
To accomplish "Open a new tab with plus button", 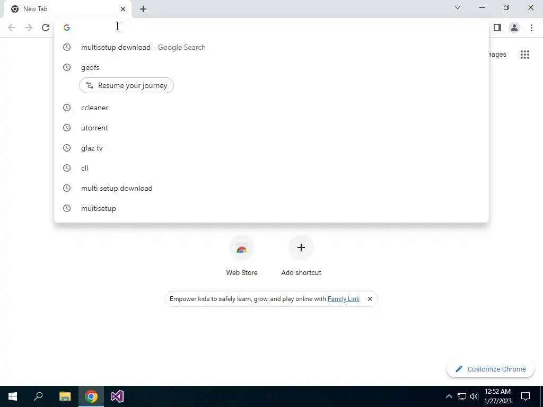I will click(143, 9).
